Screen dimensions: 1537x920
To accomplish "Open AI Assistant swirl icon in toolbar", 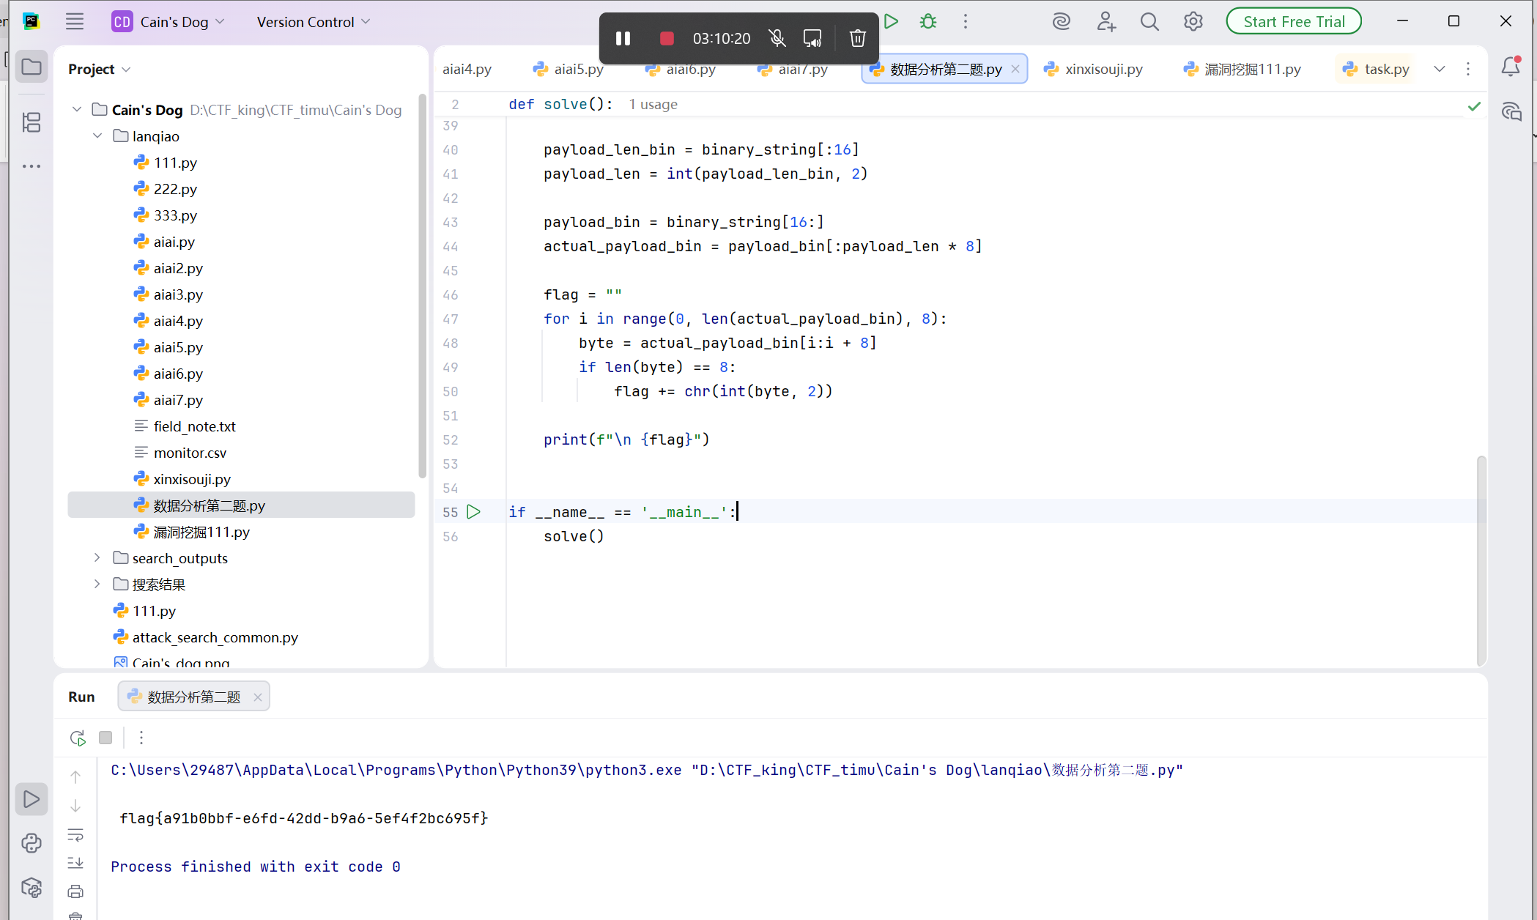I will pyautogui.click(x=1062, y=21).
